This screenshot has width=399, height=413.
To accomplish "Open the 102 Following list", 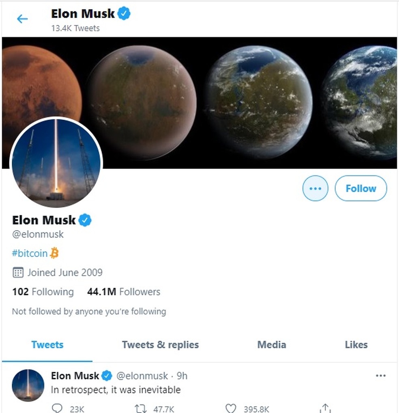I will [43, 292].
